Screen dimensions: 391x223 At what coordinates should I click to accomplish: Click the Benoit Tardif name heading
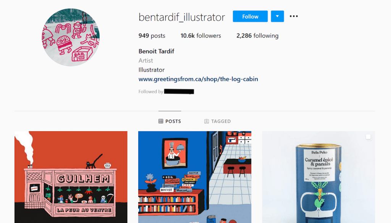156,51
